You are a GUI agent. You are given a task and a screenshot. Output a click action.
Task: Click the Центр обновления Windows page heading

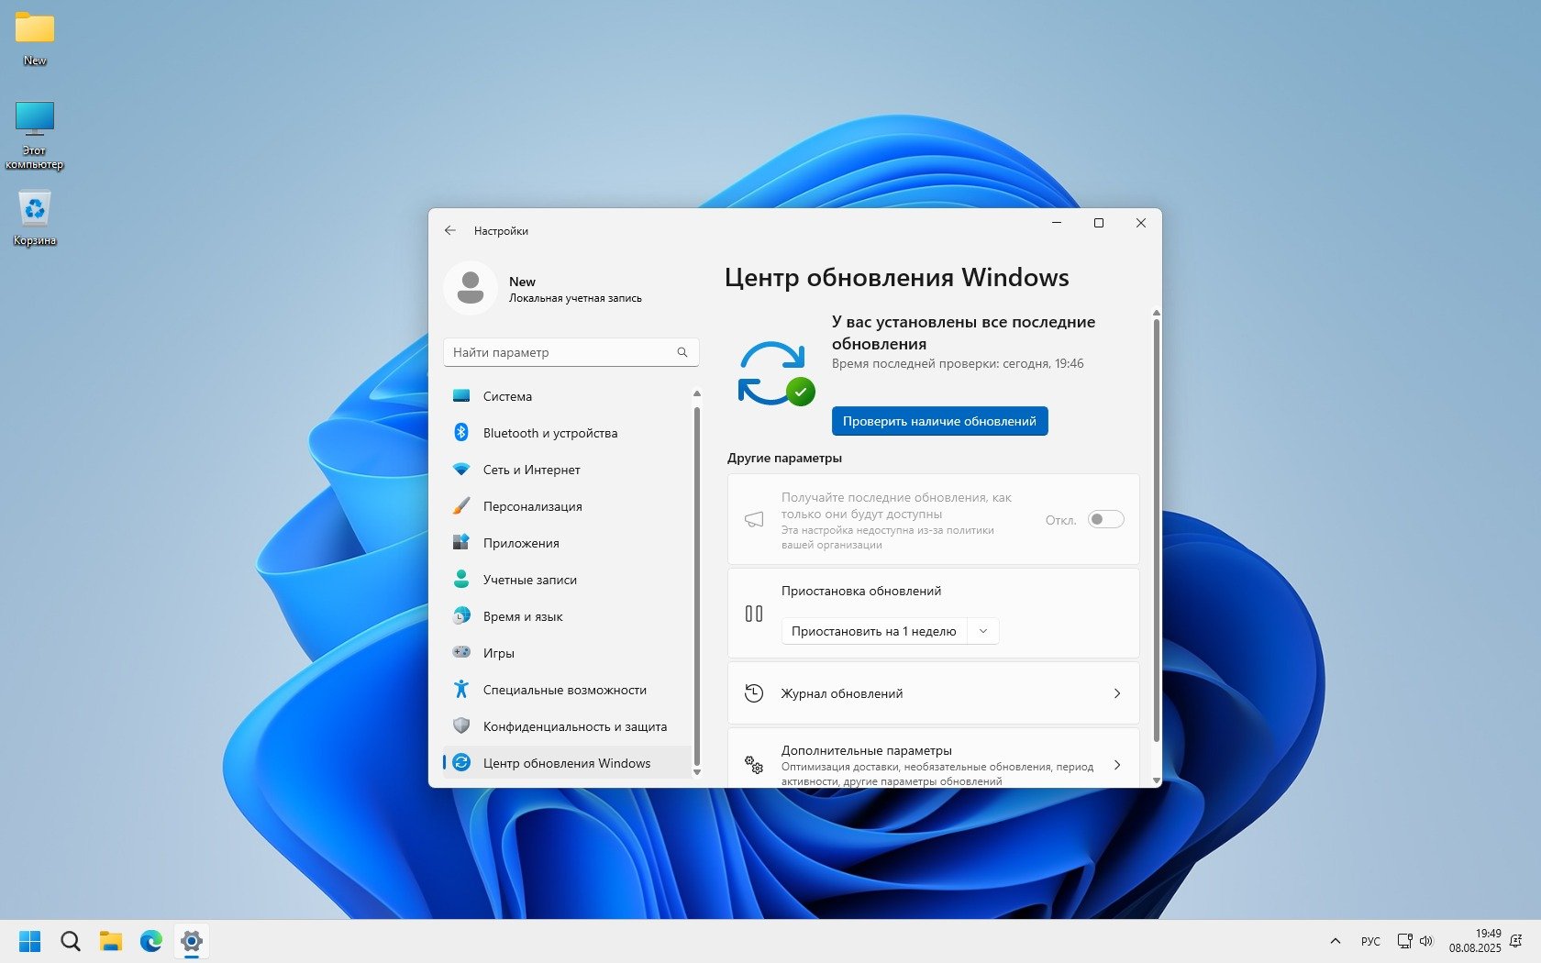tap(897, 278)
